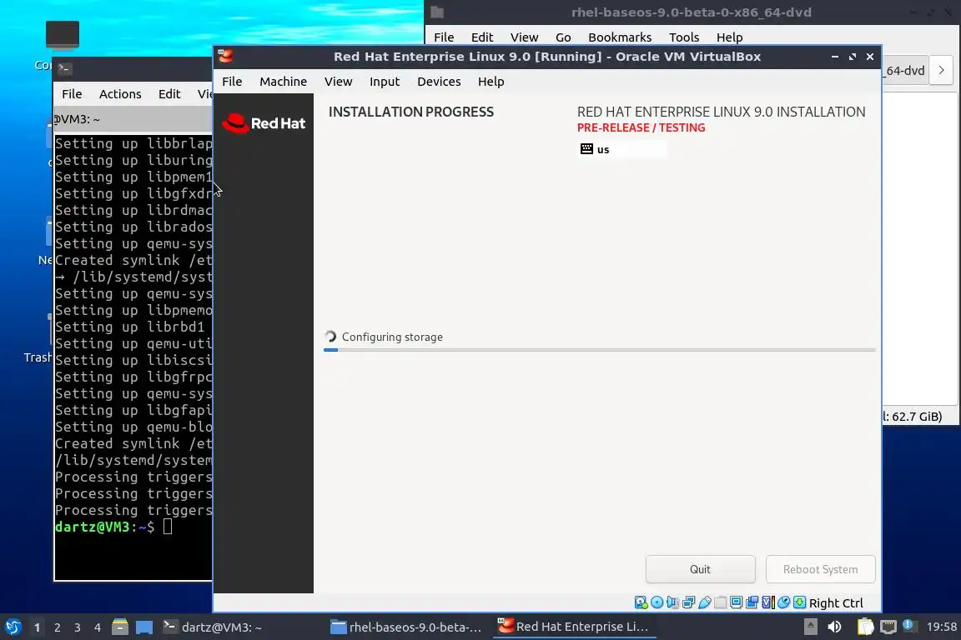Click the USB device indicator in VirtualBox status bar
The width and height of the screenshot is (961, 640).
click(x=704, y=602)
